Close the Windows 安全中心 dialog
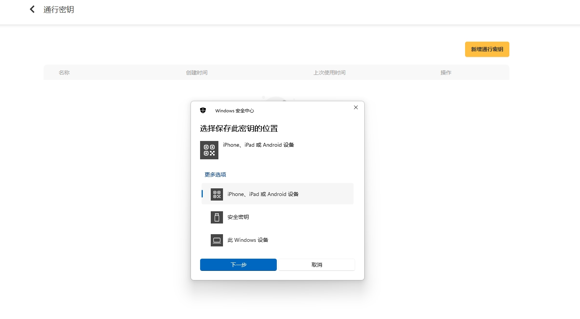 tap(356, 107)
